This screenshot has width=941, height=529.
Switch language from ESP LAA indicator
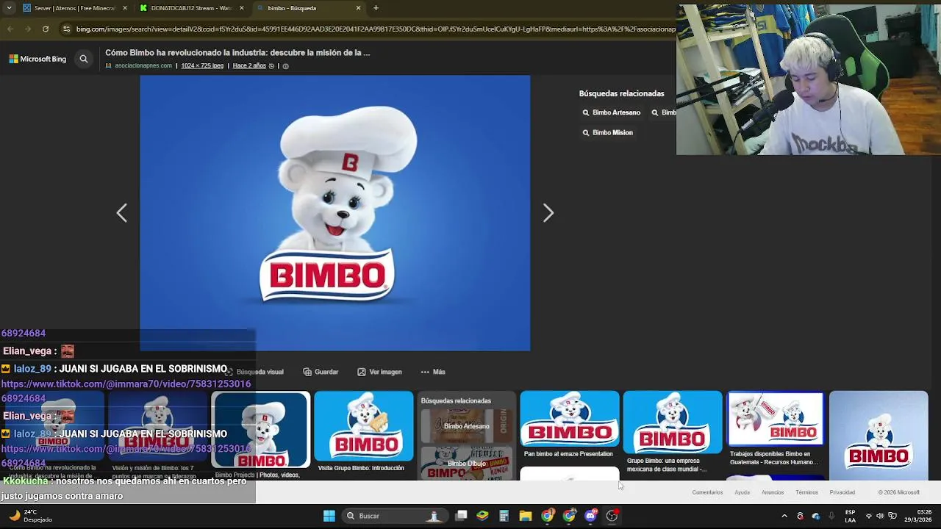[x=850, y=516]
